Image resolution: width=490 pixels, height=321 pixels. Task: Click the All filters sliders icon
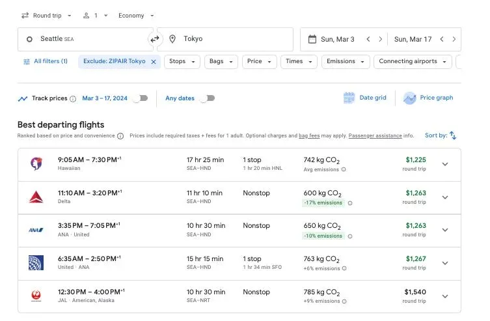point(27,62)
